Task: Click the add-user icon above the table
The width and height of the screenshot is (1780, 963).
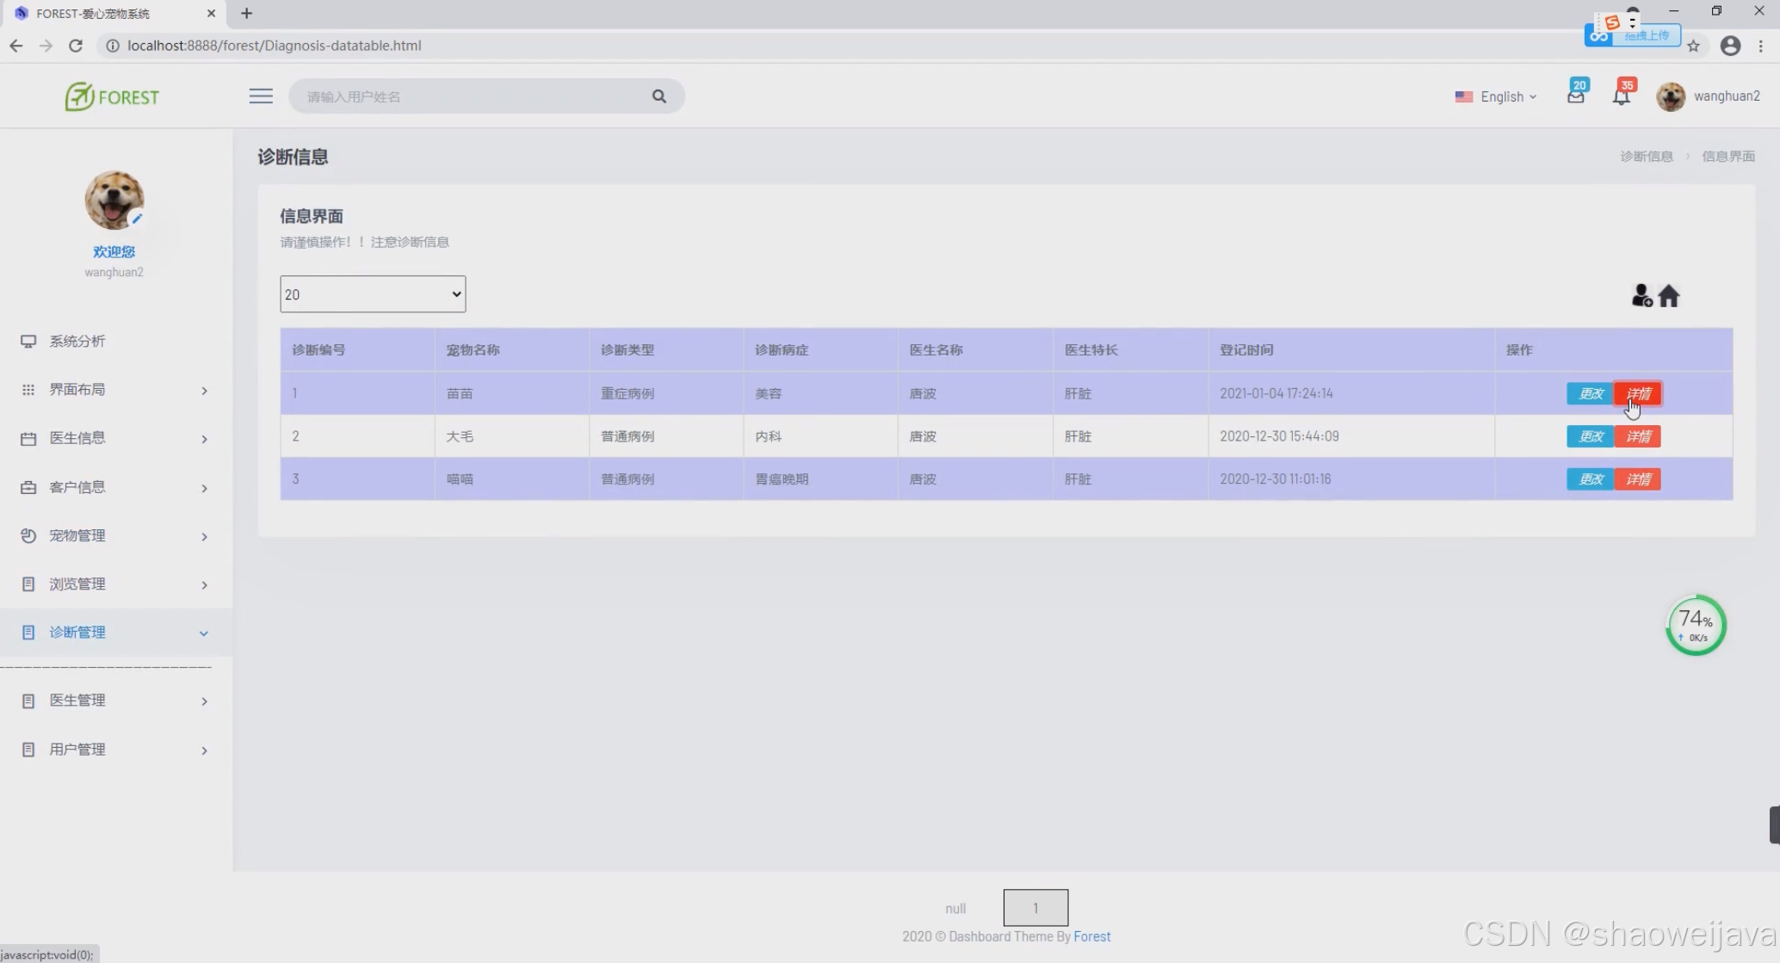Action: [x=1641, y=296]
